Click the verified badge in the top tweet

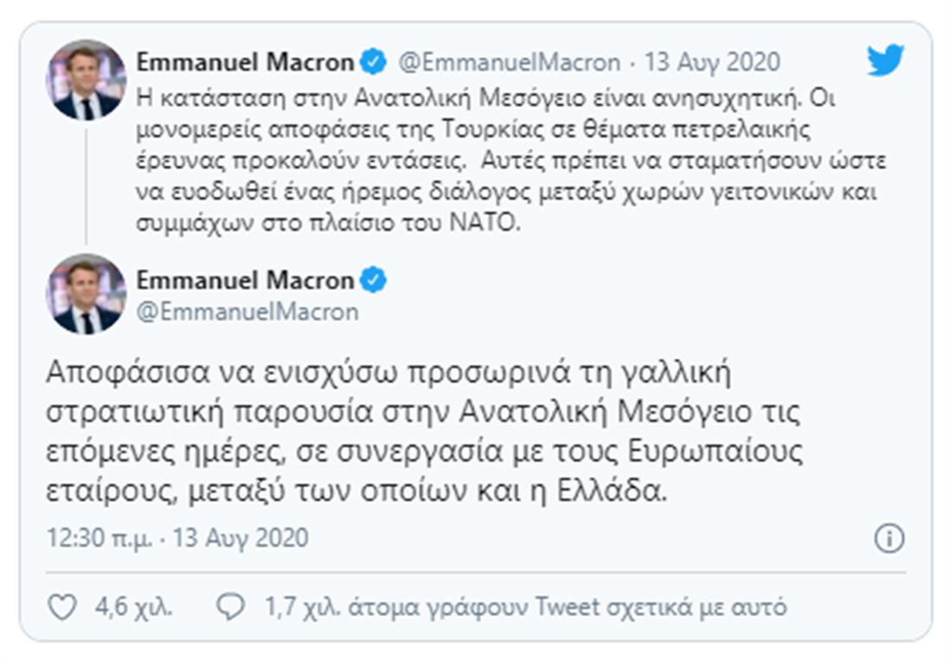[373, 62]
